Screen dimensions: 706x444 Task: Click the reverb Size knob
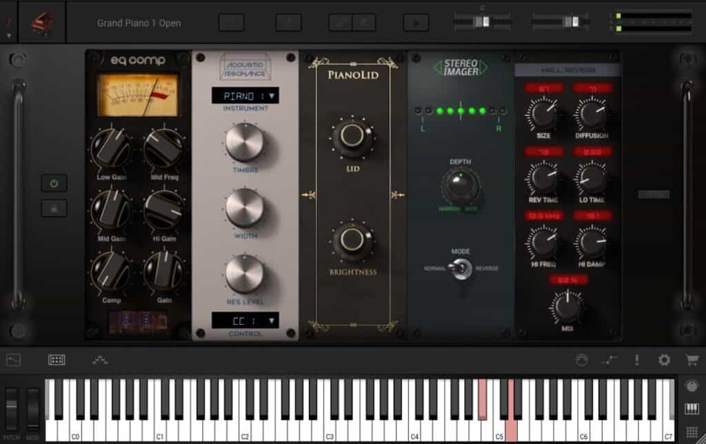[x=543, y=114]
